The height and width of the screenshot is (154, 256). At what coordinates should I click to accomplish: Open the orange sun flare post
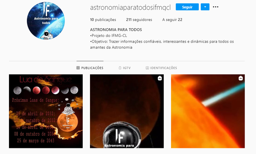coord(208,111)
